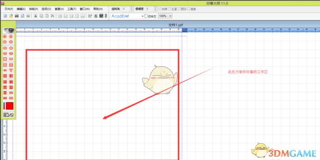
Task: Open the 查看(V) menu
Action: point(59,9)
